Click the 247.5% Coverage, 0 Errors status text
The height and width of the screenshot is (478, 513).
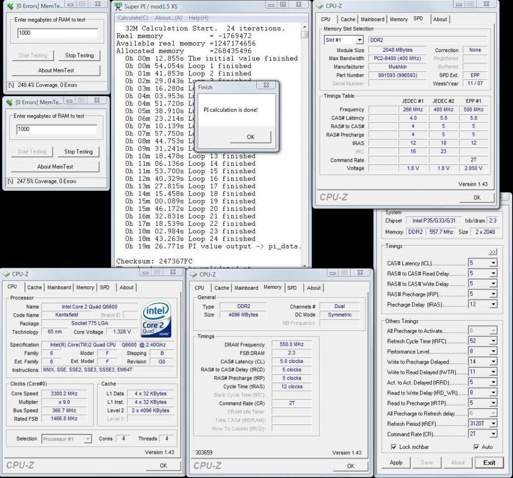(47, 181)
